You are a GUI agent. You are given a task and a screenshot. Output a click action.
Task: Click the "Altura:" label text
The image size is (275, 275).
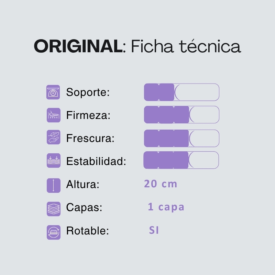[83, 185]
